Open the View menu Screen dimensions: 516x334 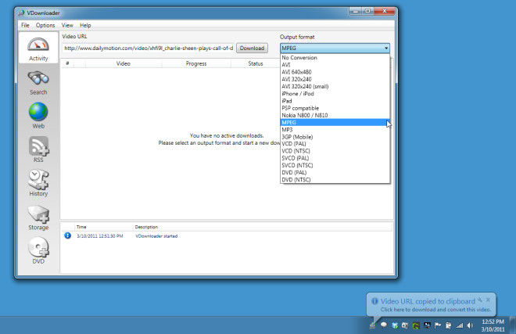click(67, 25)
